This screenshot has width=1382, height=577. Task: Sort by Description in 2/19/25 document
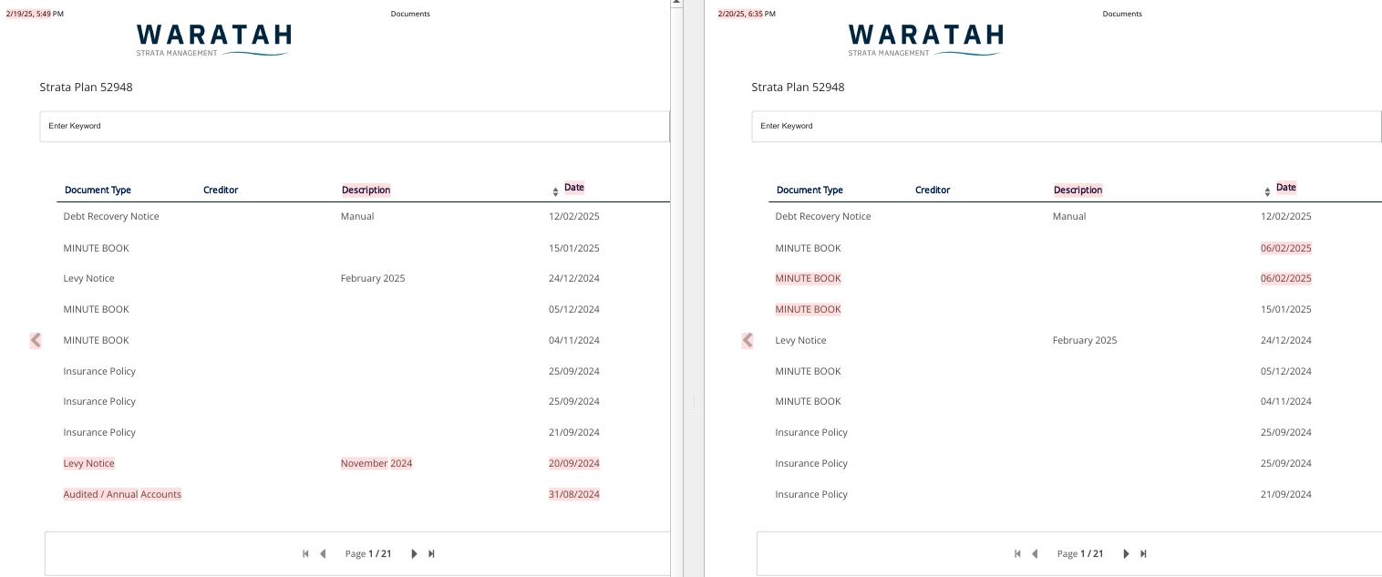click(366, 190)
